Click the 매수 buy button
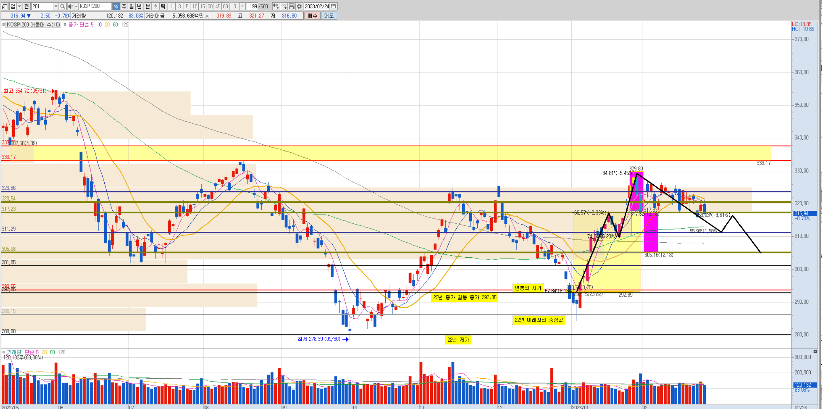 click(312, 15)
